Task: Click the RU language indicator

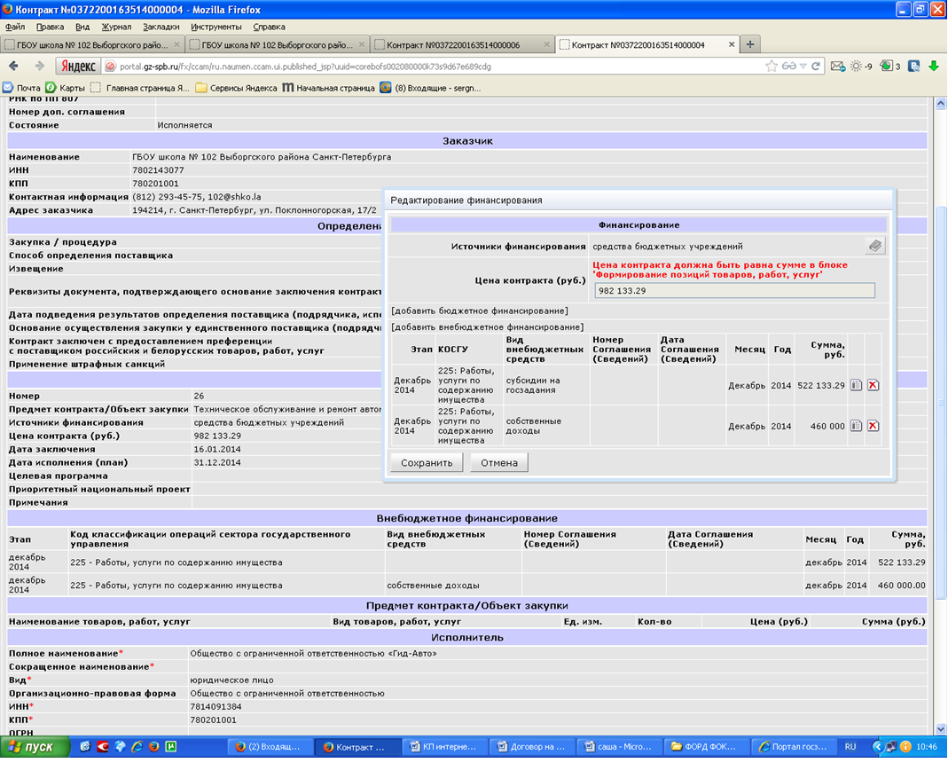Action: click(x=850, y=747)
